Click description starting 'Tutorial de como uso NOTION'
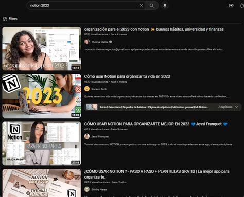The height and width of the screenshot is (197, 244). [160, 144]
